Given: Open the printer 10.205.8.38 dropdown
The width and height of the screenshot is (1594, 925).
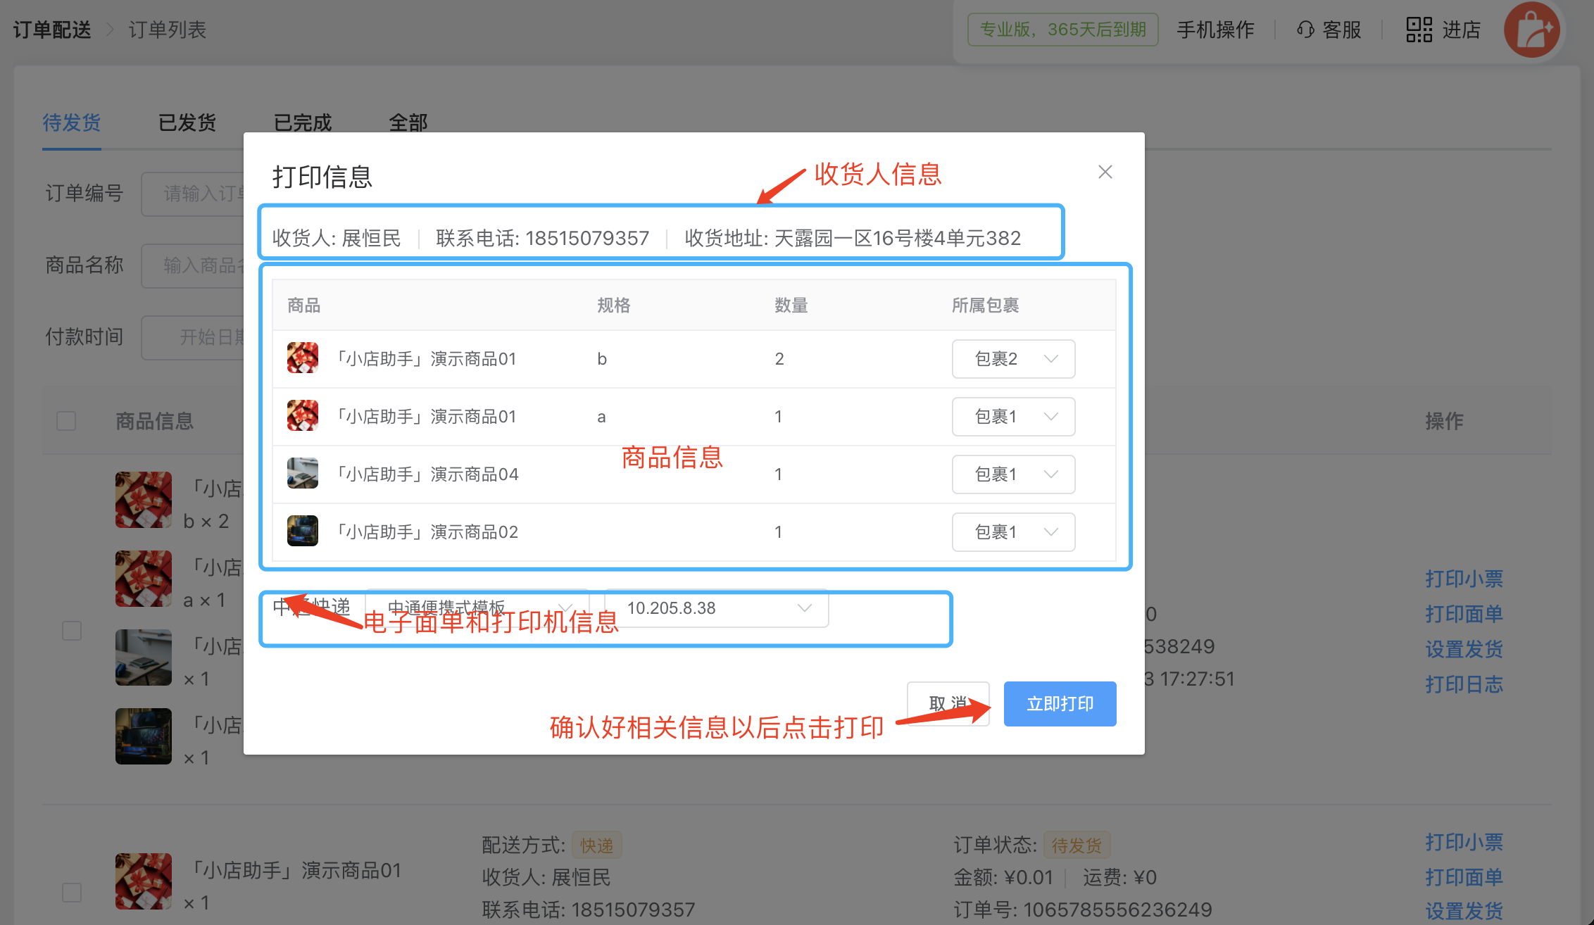Looking at the screenshot, I should [717, 608].
